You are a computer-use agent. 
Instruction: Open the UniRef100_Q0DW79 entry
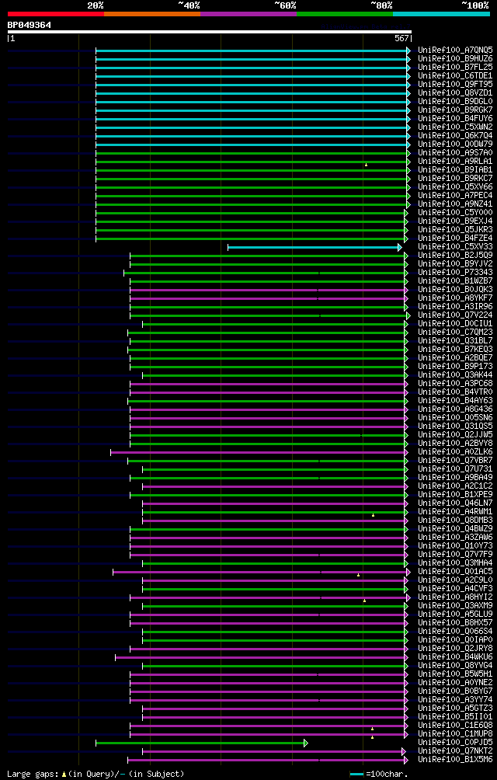click(455, 145)
